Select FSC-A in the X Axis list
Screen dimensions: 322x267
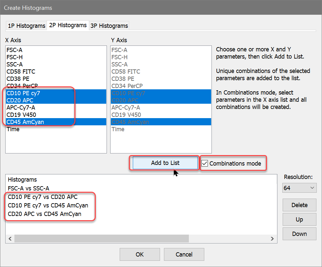[14, 50]
